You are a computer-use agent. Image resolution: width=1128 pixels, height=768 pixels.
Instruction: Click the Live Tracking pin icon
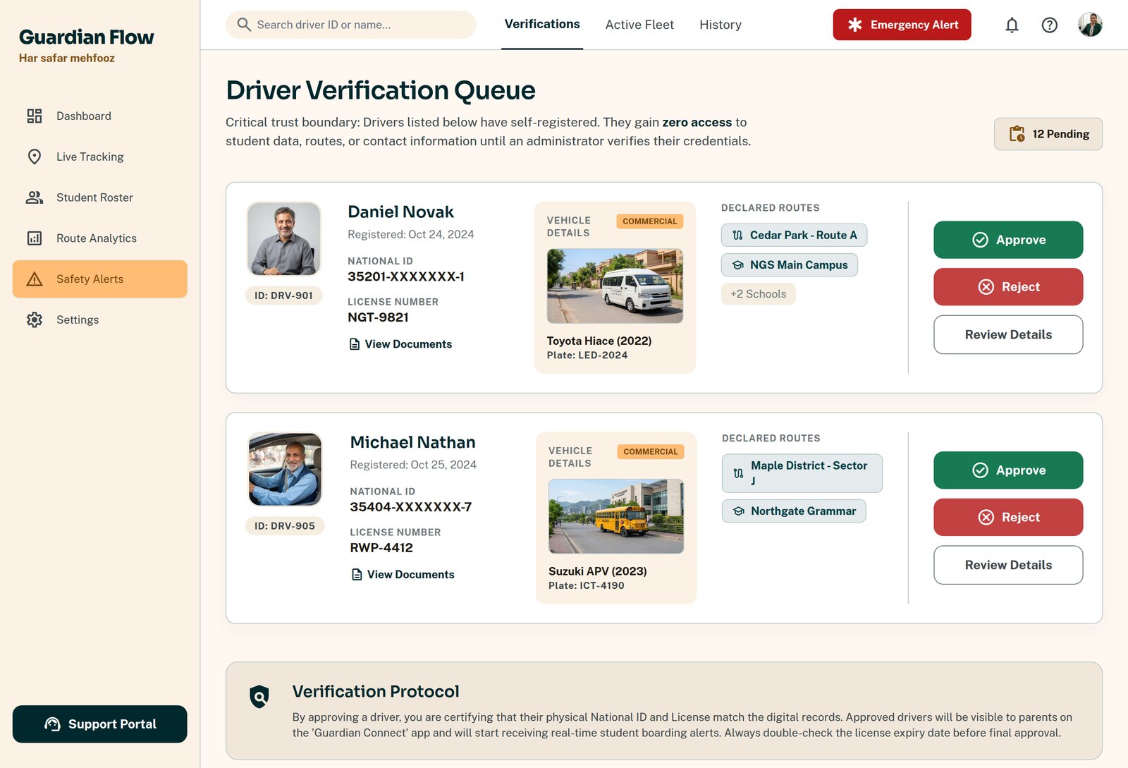35,157
